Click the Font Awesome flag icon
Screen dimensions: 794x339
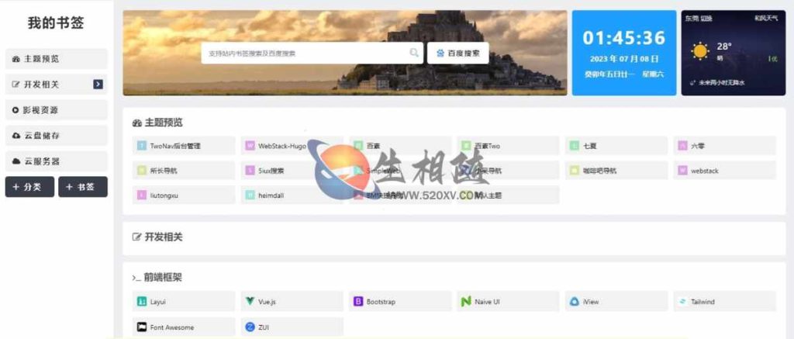[142, 327]
